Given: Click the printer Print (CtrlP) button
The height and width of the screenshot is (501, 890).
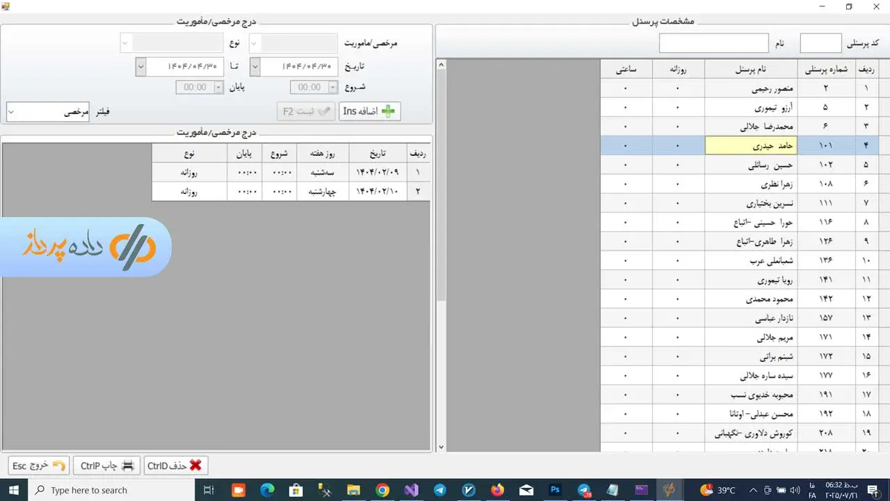Looking at the screenshot, I should 106,466.
